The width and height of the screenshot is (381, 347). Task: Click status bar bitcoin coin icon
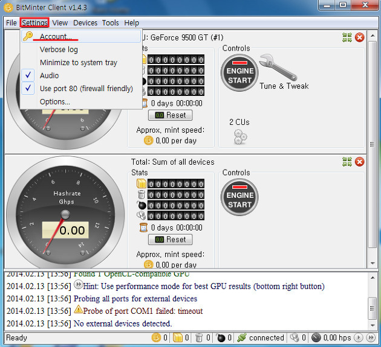156,337
